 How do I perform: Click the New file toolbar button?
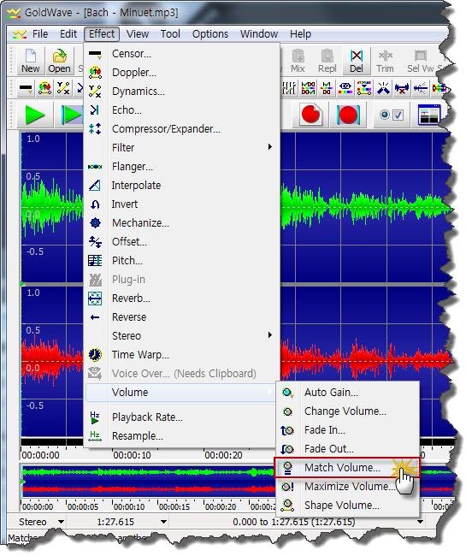point(31,61)
